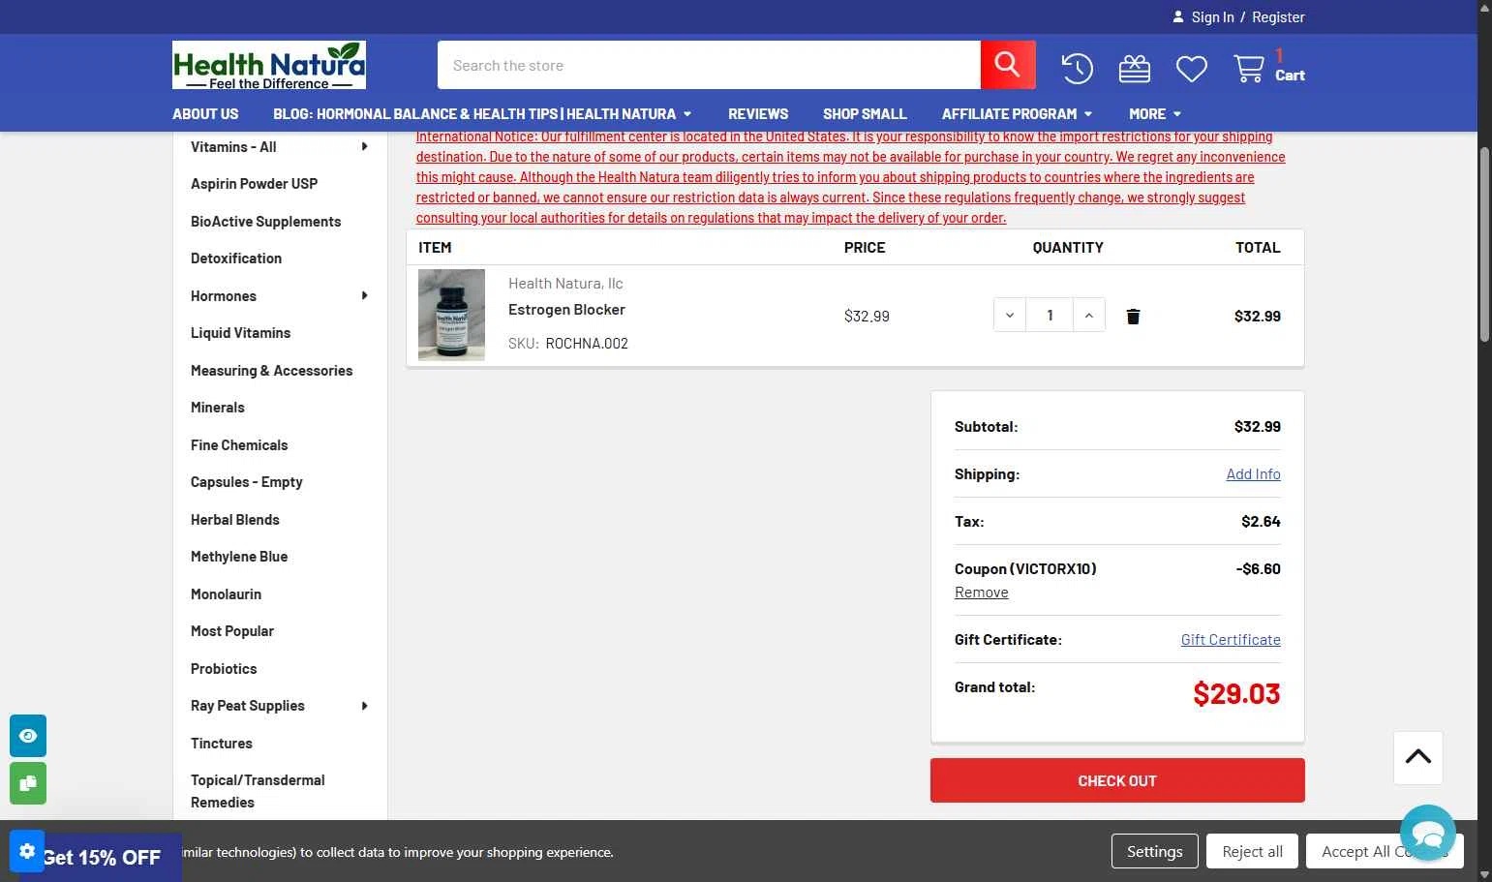Click Add Info for shipping
Screen dimensions: 1492x882
(x=1253, y=474)
